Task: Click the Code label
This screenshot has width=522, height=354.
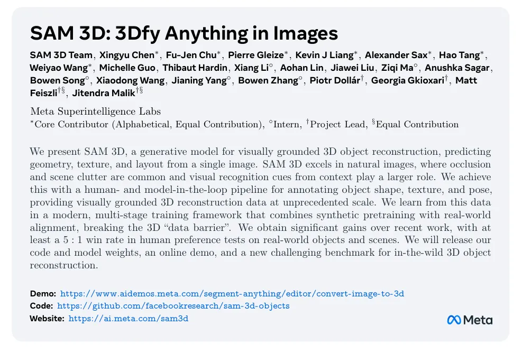Action: 41,306
